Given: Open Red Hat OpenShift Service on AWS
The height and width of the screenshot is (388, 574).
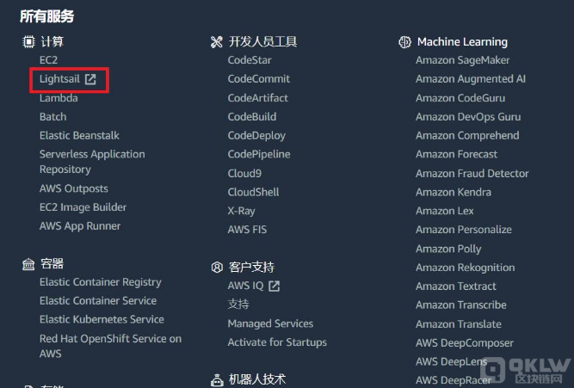Looking at the screenshot, I should (x=110, y=346).
